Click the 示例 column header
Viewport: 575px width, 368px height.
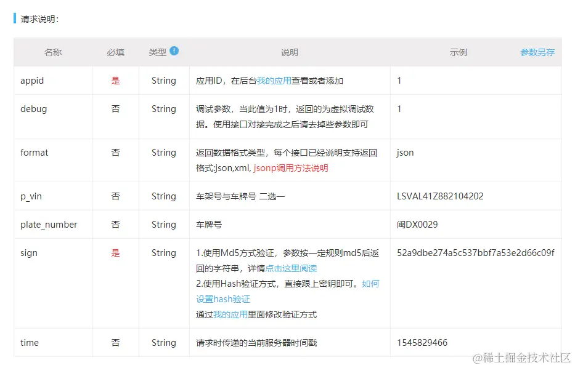coord(459,52)
